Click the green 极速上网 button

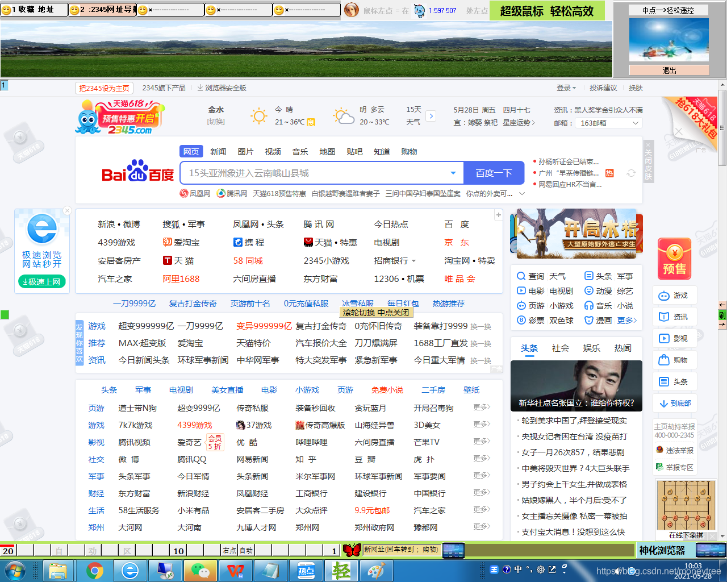(x=42, y=282)
